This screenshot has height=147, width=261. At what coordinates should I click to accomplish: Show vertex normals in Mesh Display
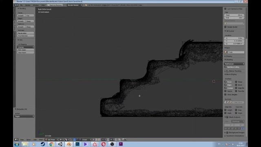[225, 102]
